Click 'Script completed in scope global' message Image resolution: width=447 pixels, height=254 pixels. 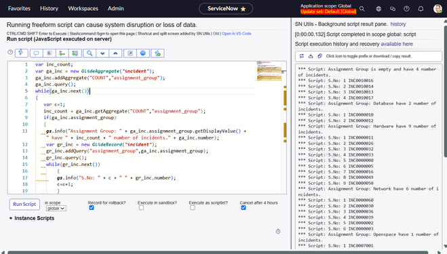[355, 35]
